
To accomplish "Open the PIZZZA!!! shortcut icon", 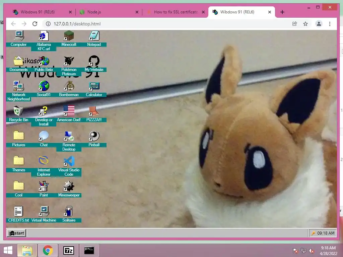I will [94, 114].
